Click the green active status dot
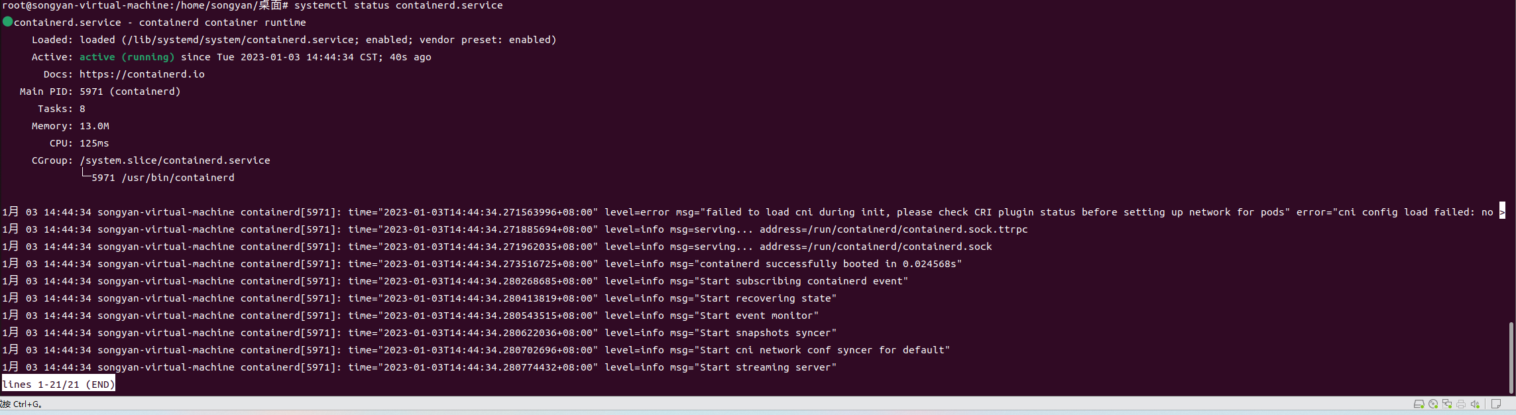 click(x=8, y=22)
